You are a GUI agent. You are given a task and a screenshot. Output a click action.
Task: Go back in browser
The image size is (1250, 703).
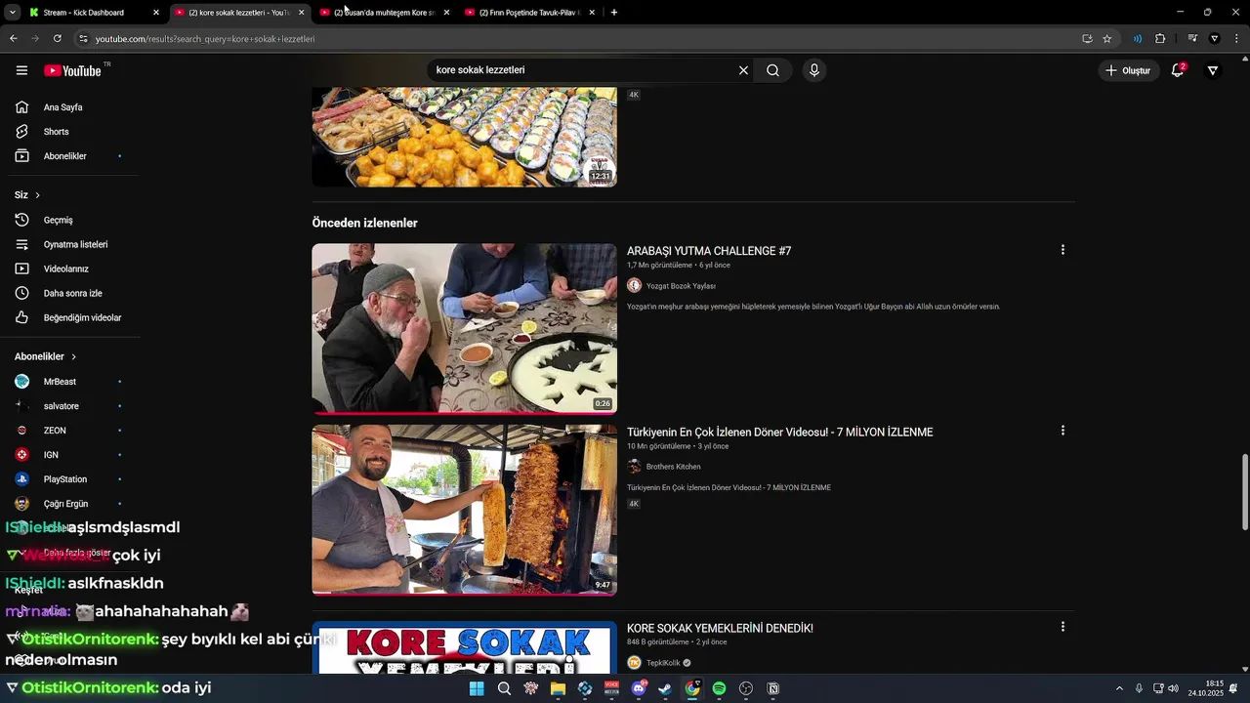pyautogui.click(x=13, y=39)
